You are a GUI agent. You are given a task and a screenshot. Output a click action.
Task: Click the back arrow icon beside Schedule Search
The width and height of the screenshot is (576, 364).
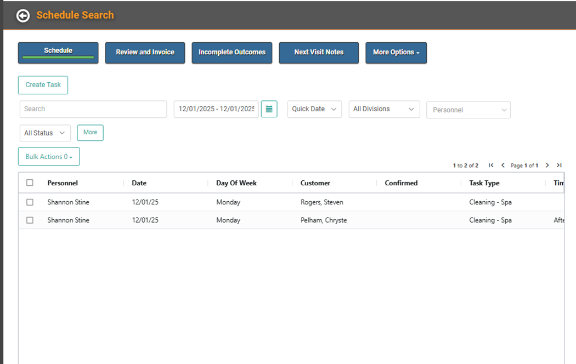23,16
